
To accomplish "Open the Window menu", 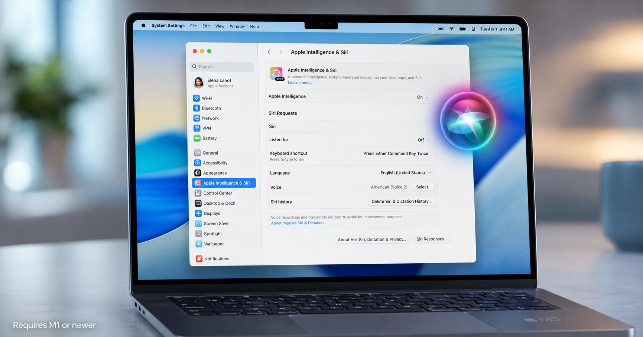I will click(237, 26).
